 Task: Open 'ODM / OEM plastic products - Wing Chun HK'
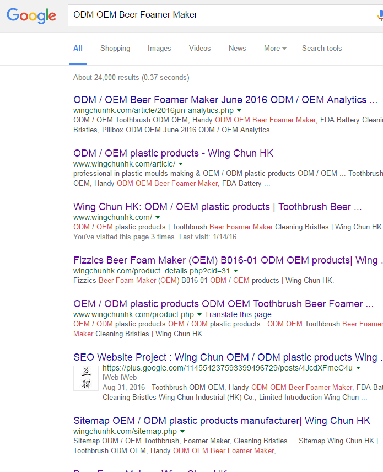pos(173,153)
